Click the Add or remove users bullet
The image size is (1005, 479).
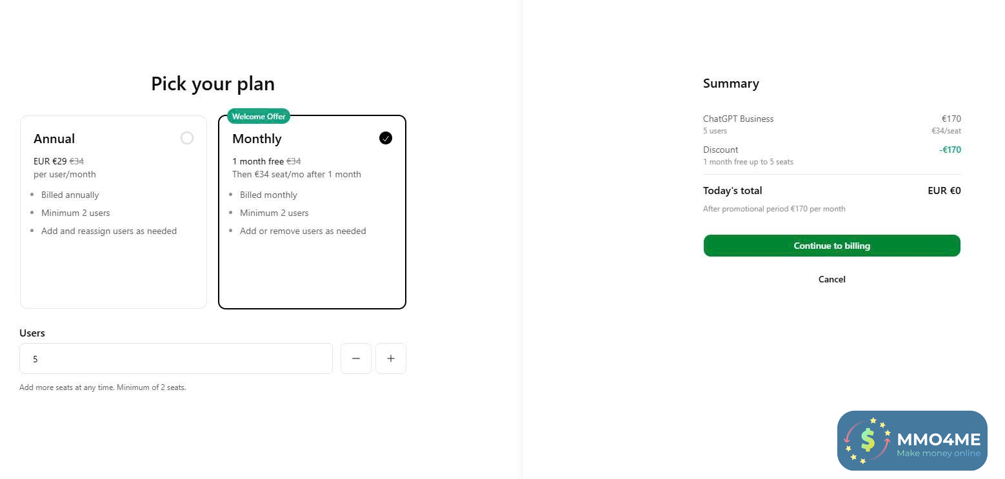(x=303, y=231)
